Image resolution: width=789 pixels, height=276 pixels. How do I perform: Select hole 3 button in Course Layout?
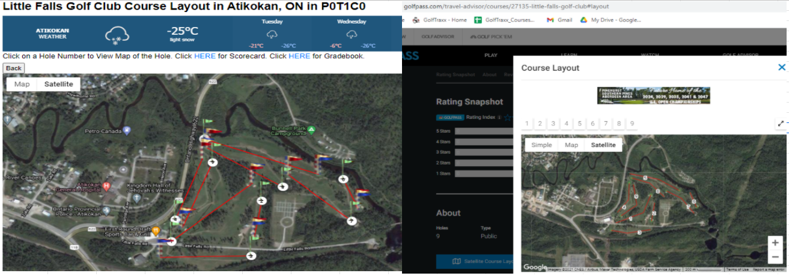pyautogui.click(x=553, y=124)
